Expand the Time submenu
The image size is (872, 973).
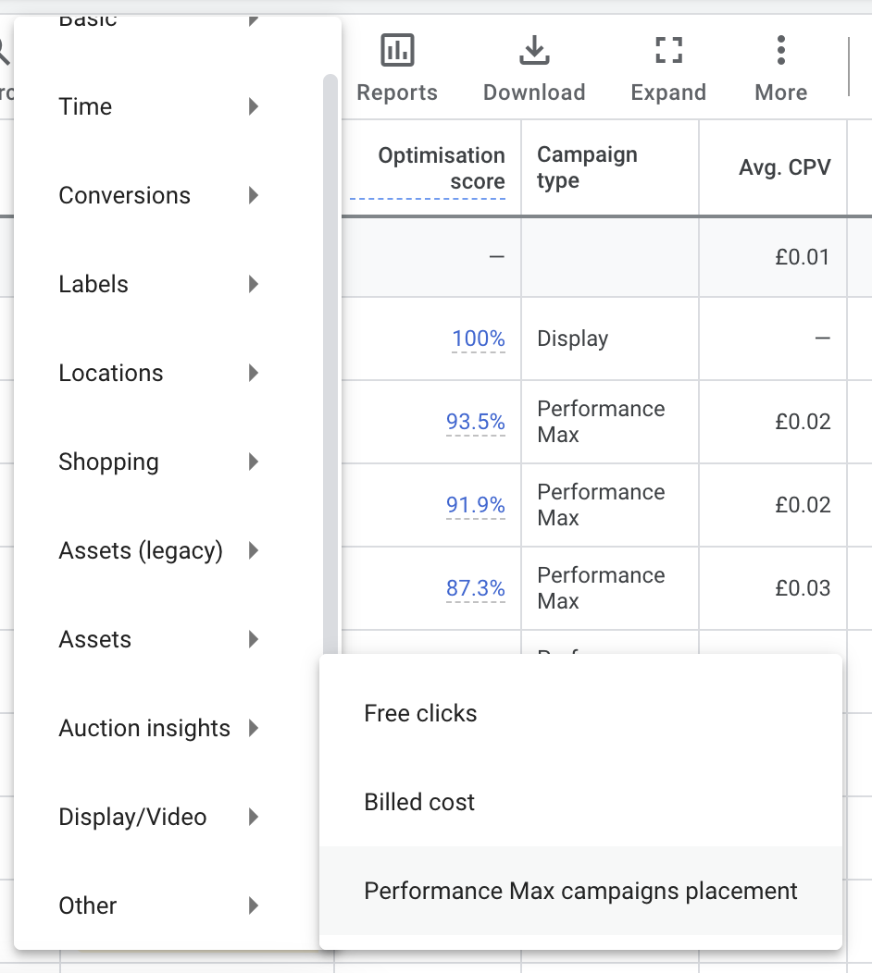pos(85,106)
